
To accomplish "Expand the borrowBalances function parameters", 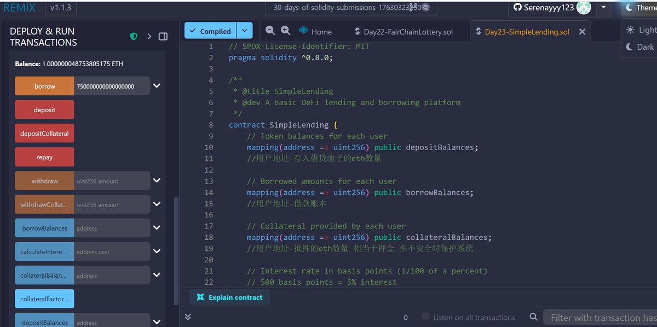I will (x=157, y=227).
